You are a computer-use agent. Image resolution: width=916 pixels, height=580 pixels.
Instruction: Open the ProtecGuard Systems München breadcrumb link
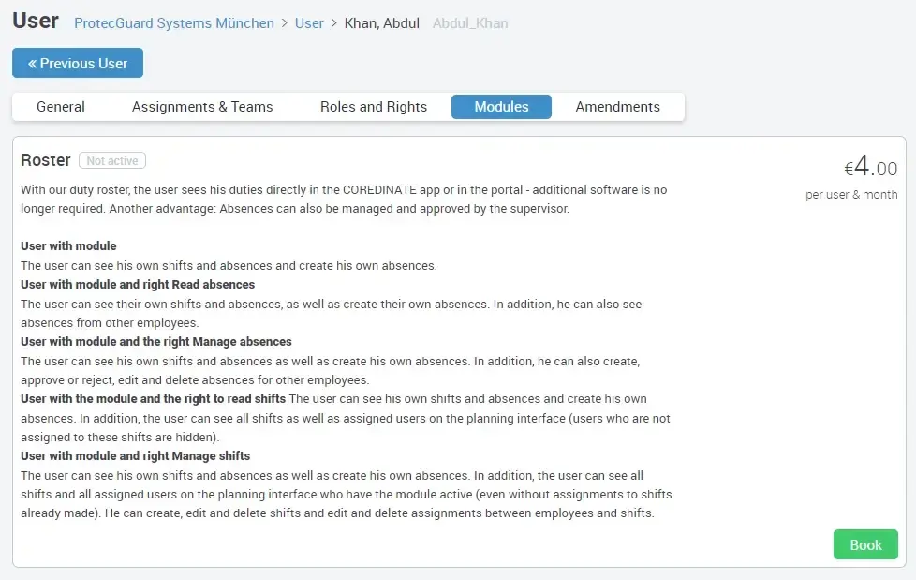click(x=174, y=23)
